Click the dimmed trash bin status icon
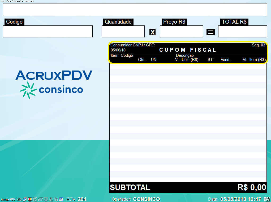 click(x=56, y=199)
